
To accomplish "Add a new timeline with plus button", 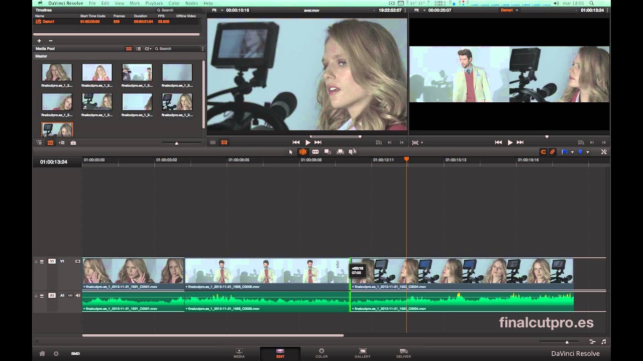I will click(39, 41).
